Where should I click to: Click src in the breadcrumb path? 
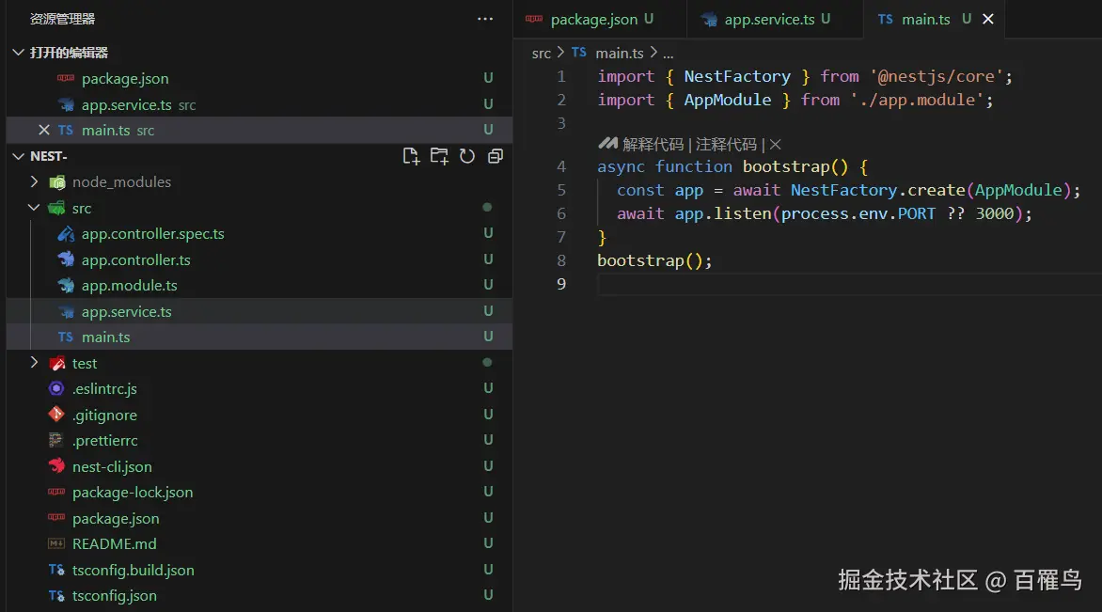tap(542, 54)
